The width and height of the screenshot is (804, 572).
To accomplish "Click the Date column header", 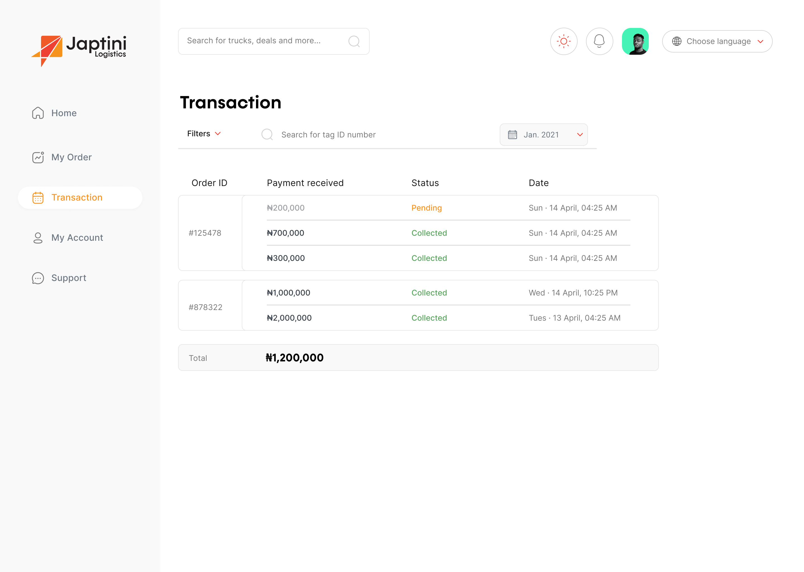I will click(x=538, y=183).
